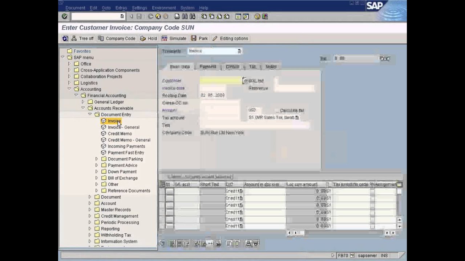Collapse the Accounting folder
Screen dimensions: 465x261
point(69,89)
